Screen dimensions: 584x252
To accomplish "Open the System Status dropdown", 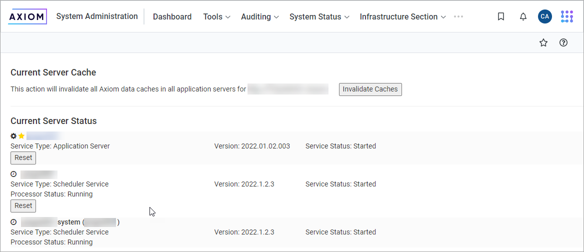I will click(318, 16).
